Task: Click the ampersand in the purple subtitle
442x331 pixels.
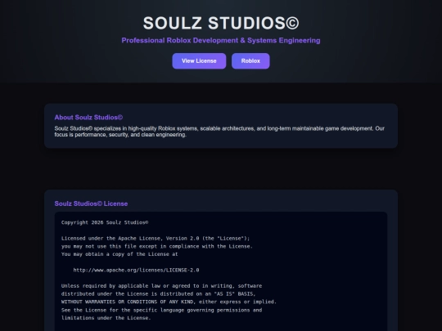Action: (x=243, y=40)
